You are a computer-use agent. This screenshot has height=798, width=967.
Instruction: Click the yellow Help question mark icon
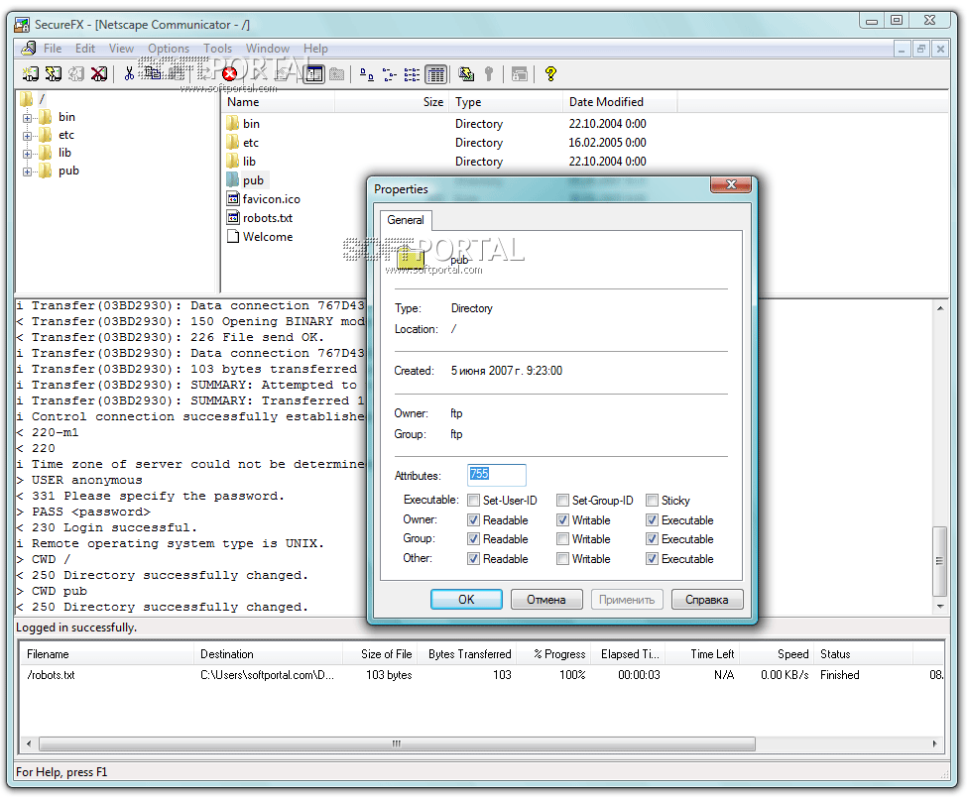pos(550,74)
